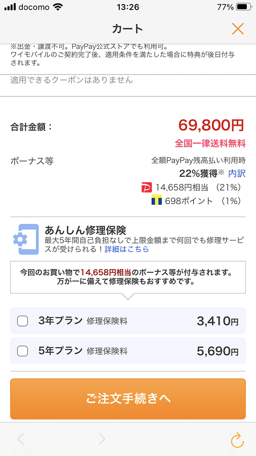
Task: Proceed with ご注文手続きへ button
Action: (x=128, y=398)
